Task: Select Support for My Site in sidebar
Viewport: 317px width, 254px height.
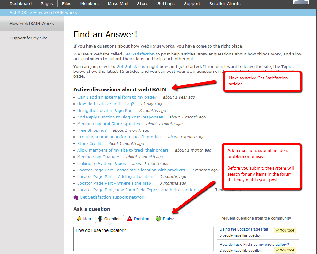Action: (29, 38)
